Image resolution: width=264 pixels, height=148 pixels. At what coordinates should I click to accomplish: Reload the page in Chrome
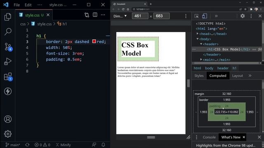123,9
